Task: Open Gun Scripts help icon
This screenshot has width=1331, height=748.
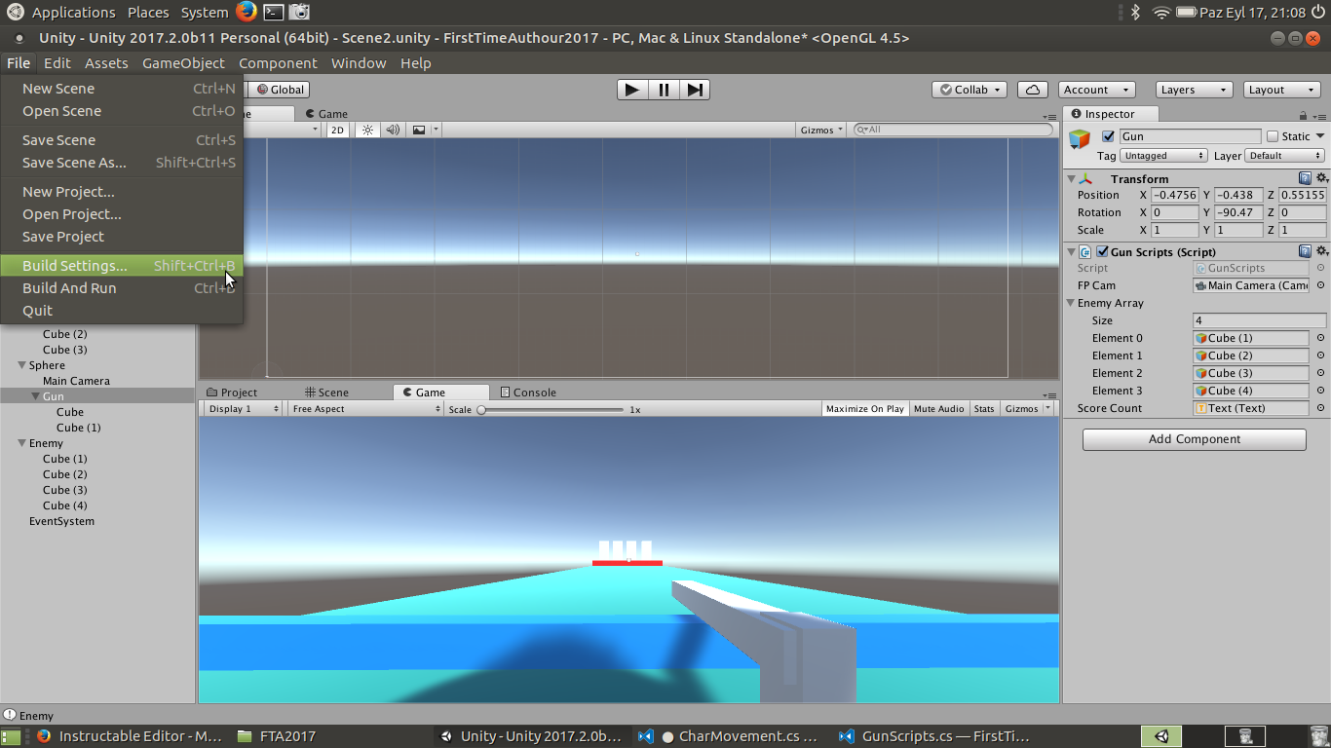Action: (1305, 251)
